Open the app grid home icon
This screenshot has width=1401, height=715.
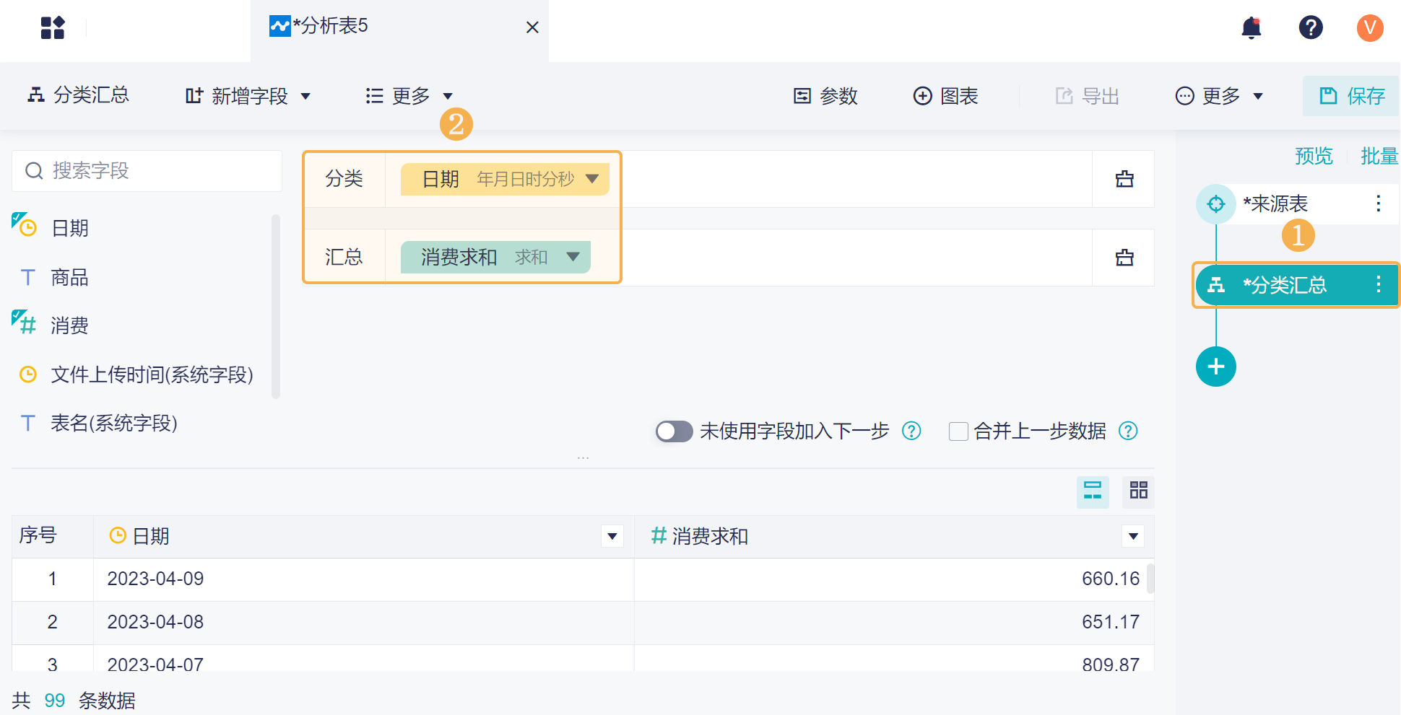pyautogui.click(x=53, y=28)
